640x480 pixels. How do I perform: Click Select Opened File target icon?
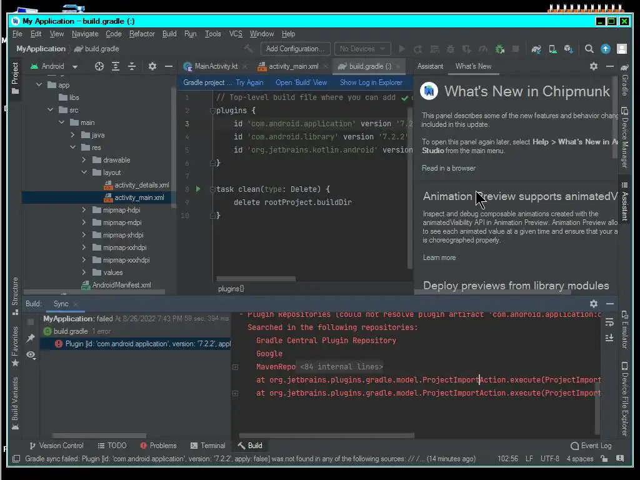[x=99, y=66]
